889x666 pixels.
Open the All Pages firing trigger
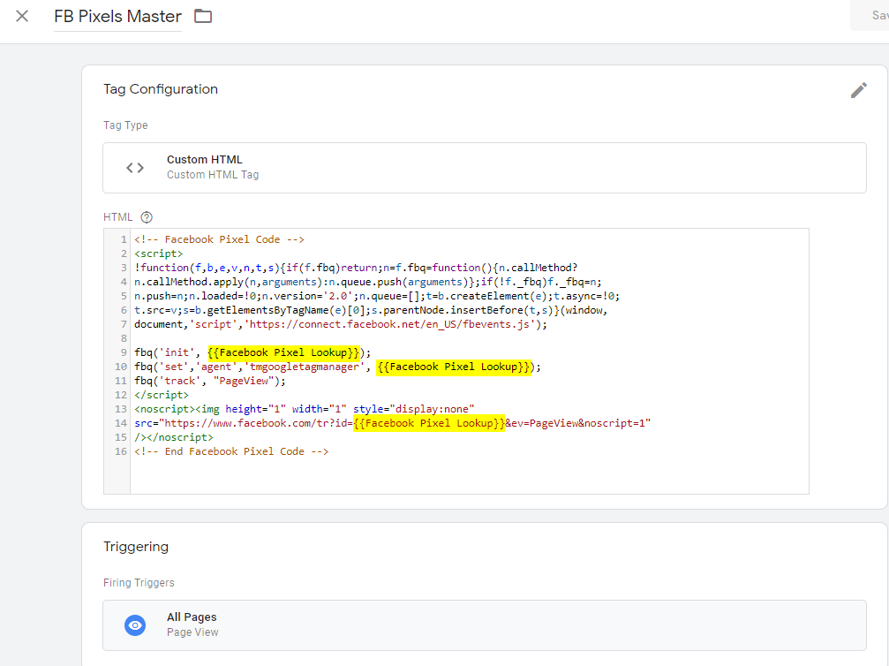pos(485,625)
